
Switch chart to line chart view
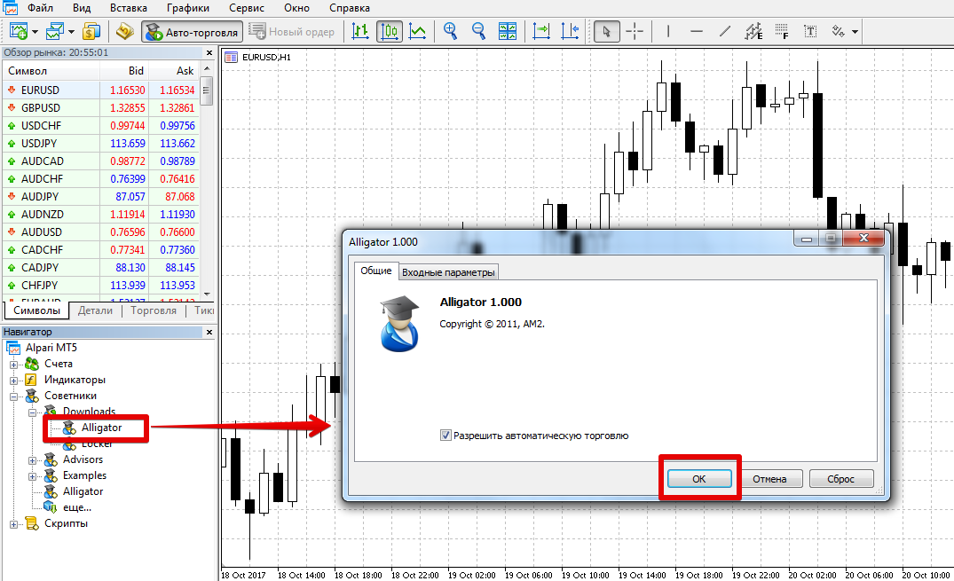(x=417, y=32)
